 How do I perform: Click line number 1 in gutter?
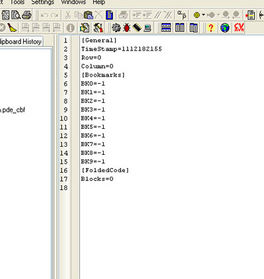(x=65, y=41)
